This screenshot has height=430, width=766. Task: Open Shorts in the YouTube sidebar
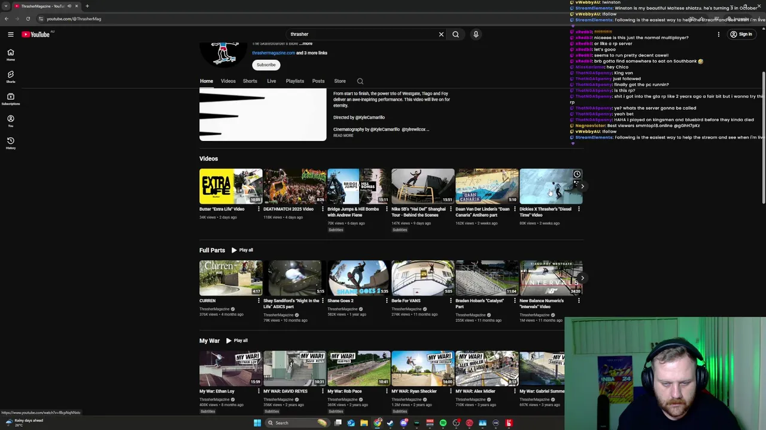(10, 77)
